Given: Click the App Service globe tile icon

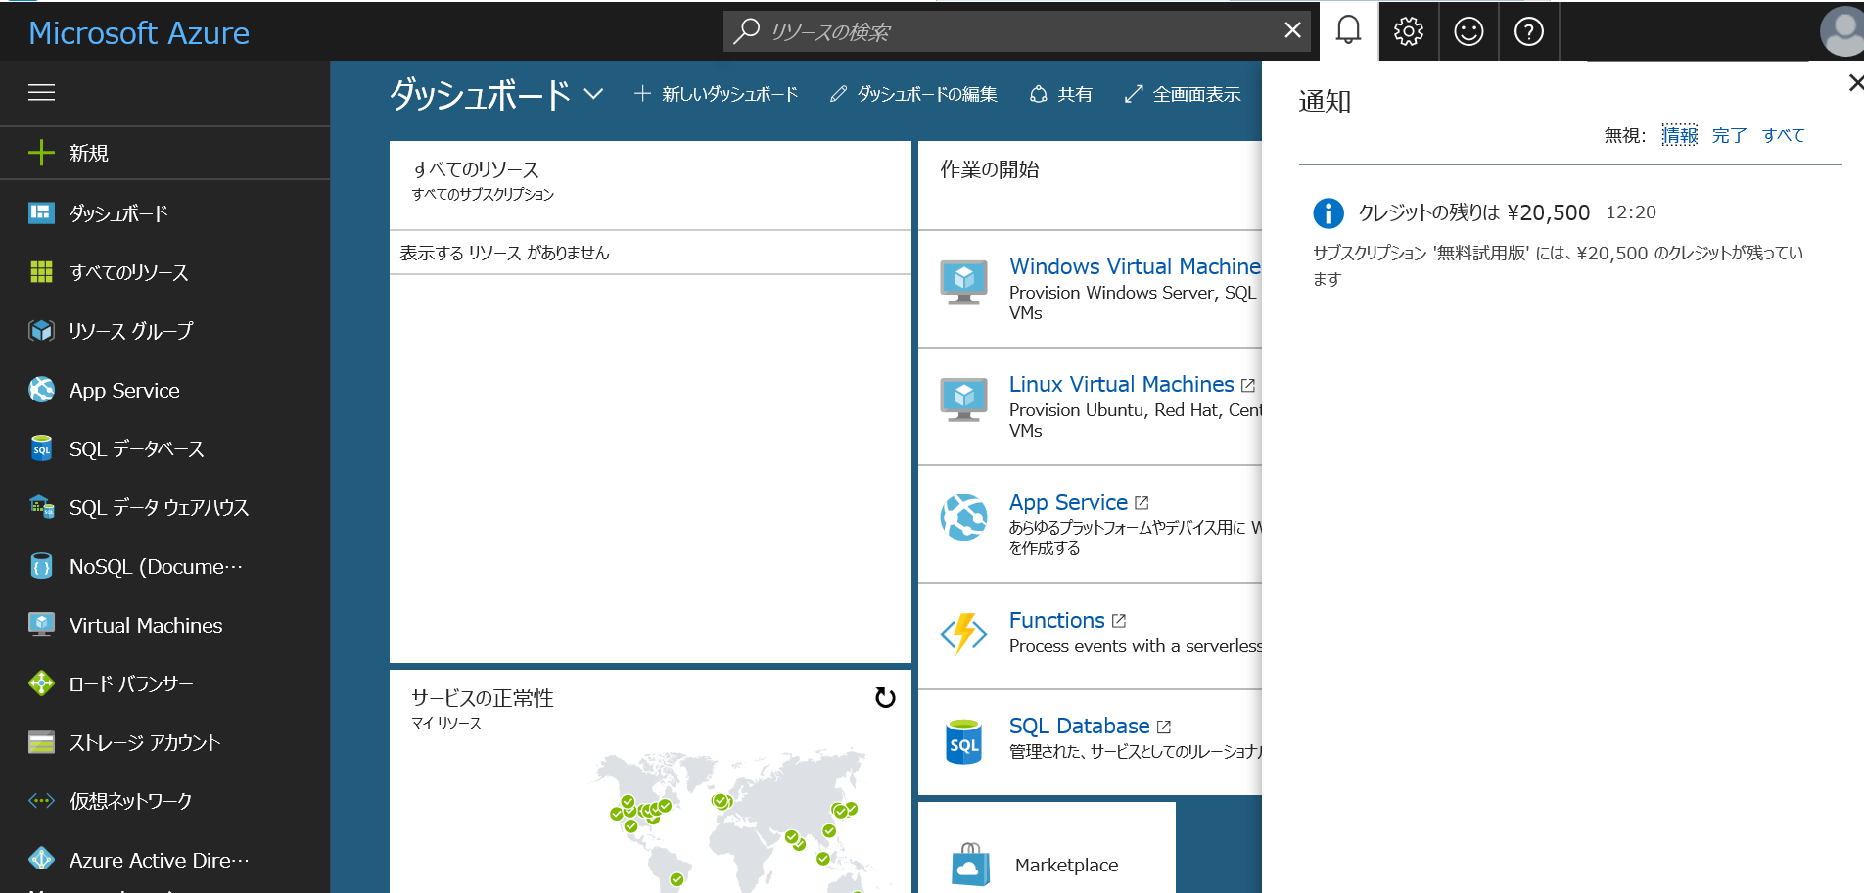Looking at the screenshot, I should pyautogui.click(x=963, y=517).
